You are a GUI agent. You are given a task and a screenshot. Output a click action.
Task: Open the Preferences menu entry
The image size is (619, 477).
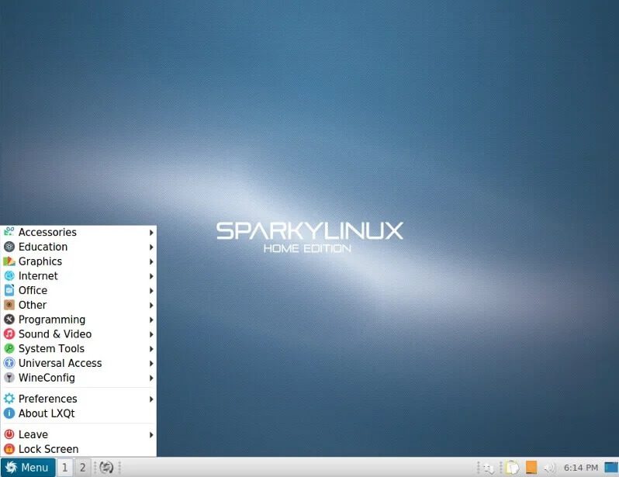[x=78, y=399]
